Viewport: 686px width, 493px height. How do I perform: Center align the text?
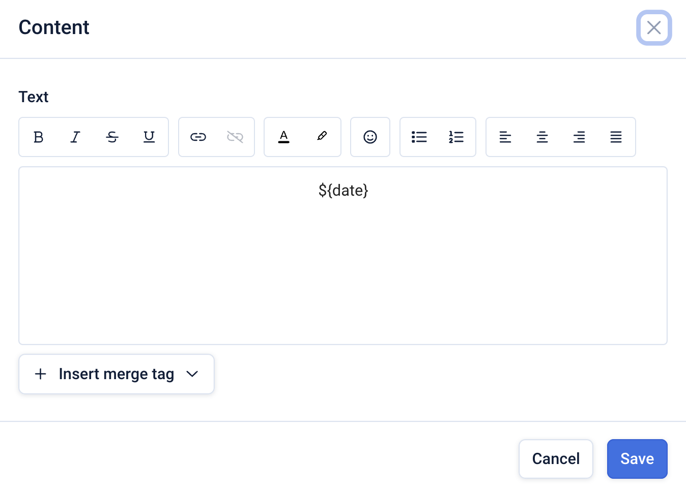pos(542,137)
